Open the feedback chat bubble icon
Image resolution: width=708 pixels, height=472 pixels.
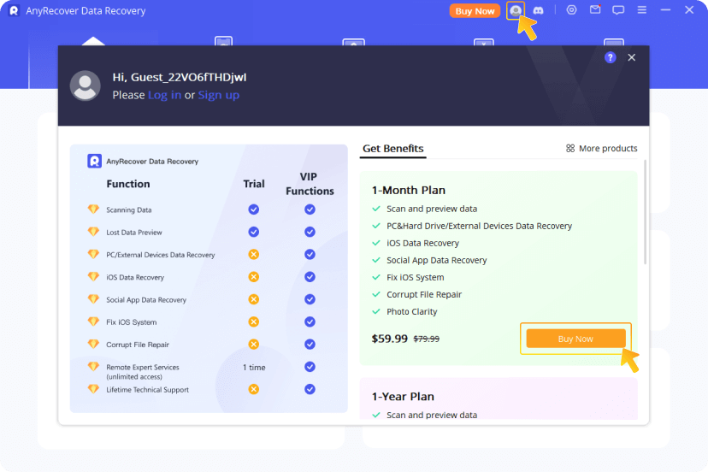coord(618,10)
